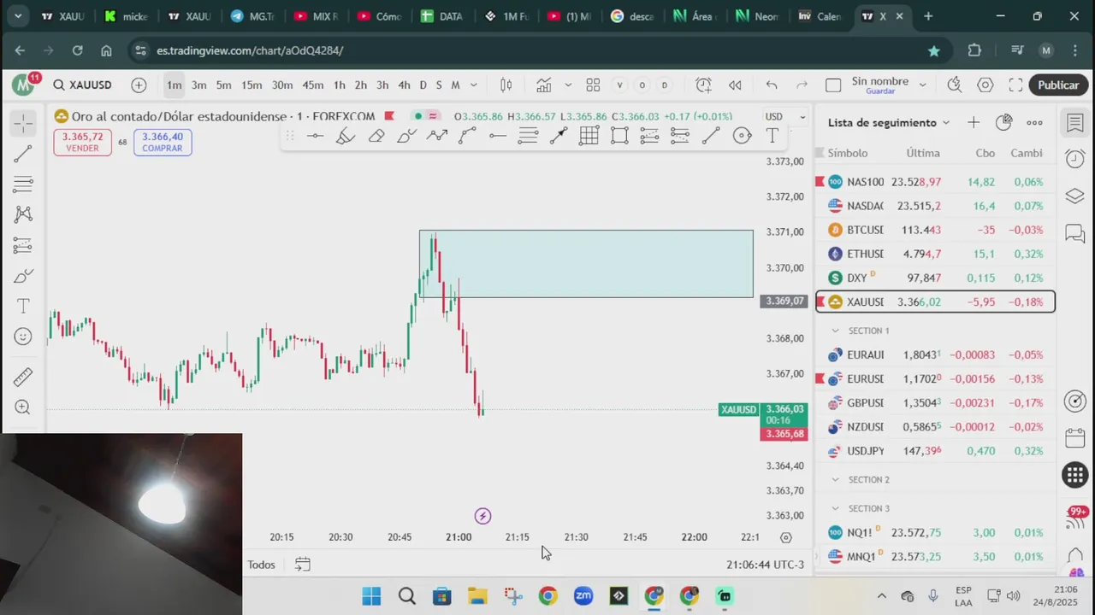The image size is (1095, 615).
Task: Switch to the 5m timeframe
Action: [x=223, y=85]
